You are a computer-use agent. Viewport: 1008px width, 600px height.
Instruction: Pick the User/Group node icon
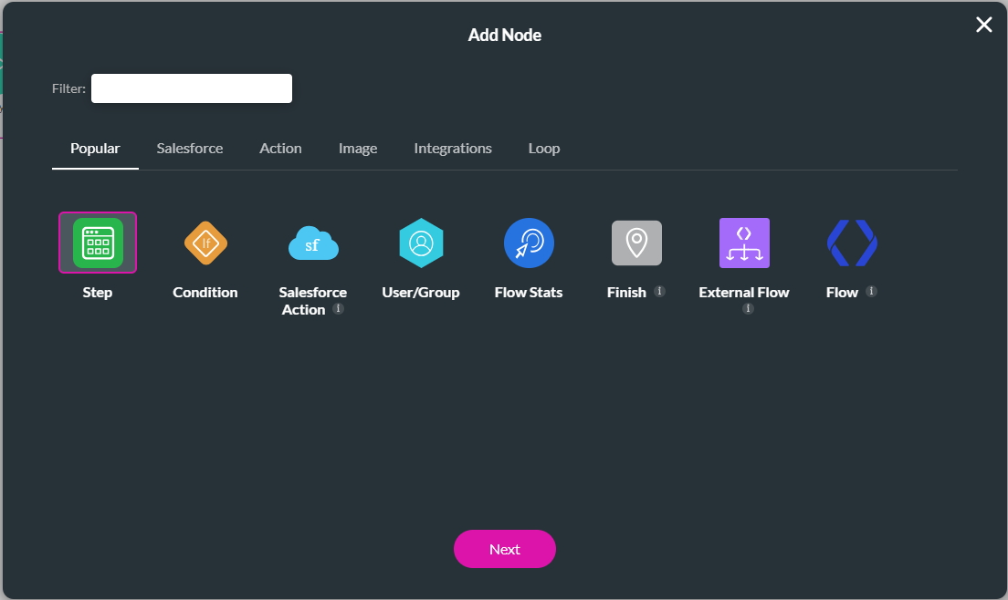coord(421,243)
